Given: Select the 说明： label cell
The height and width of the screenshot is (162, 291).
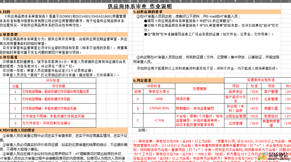Looking at the screenshot, I should 143,130.
